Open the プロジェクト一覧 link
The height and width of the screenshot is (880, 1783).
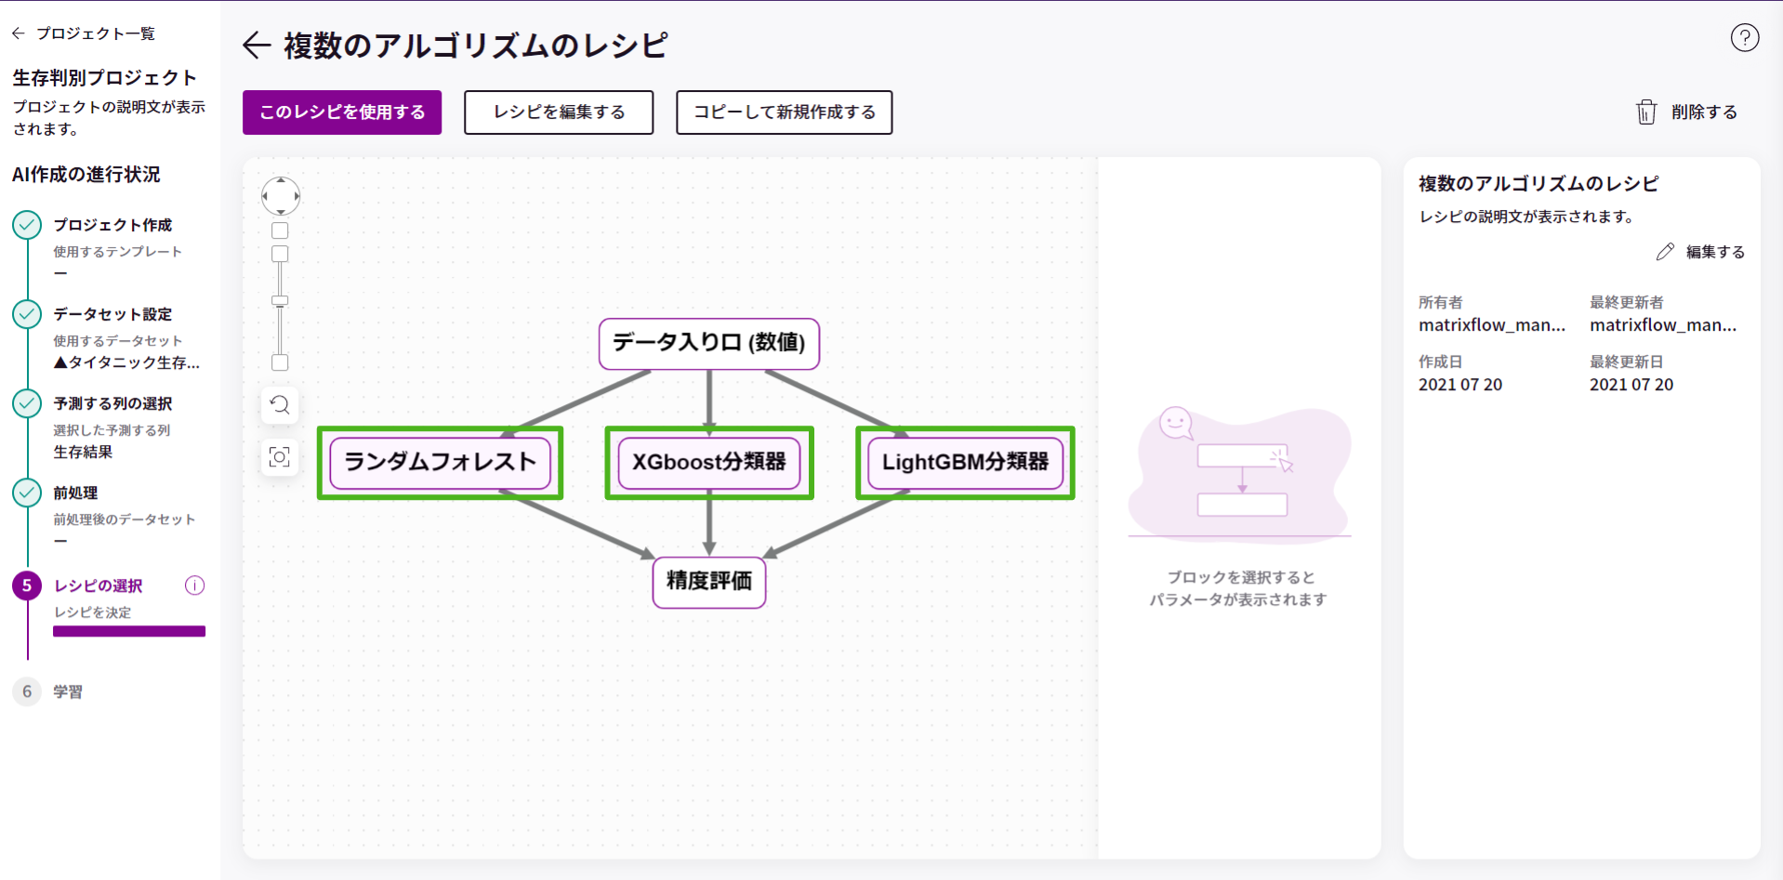(96, 33)
